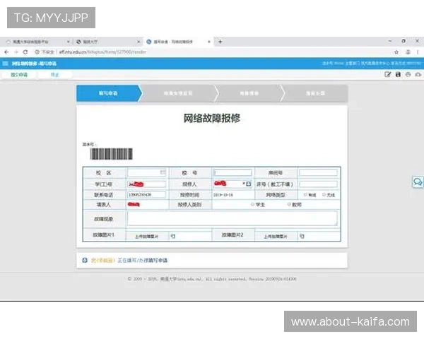Click the round status icon in bottom bar

pyautogui.click(x=85, y=260)
